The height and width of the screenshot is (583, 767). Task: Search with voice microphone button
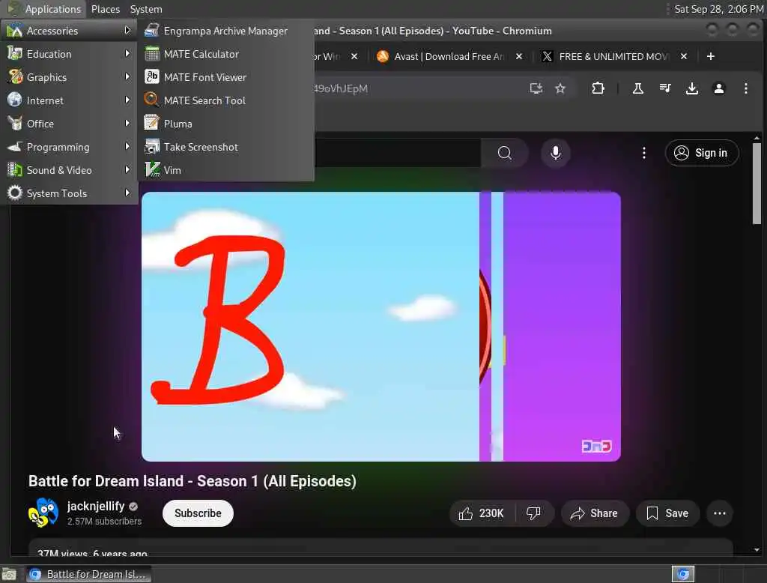tap(556, 153)
